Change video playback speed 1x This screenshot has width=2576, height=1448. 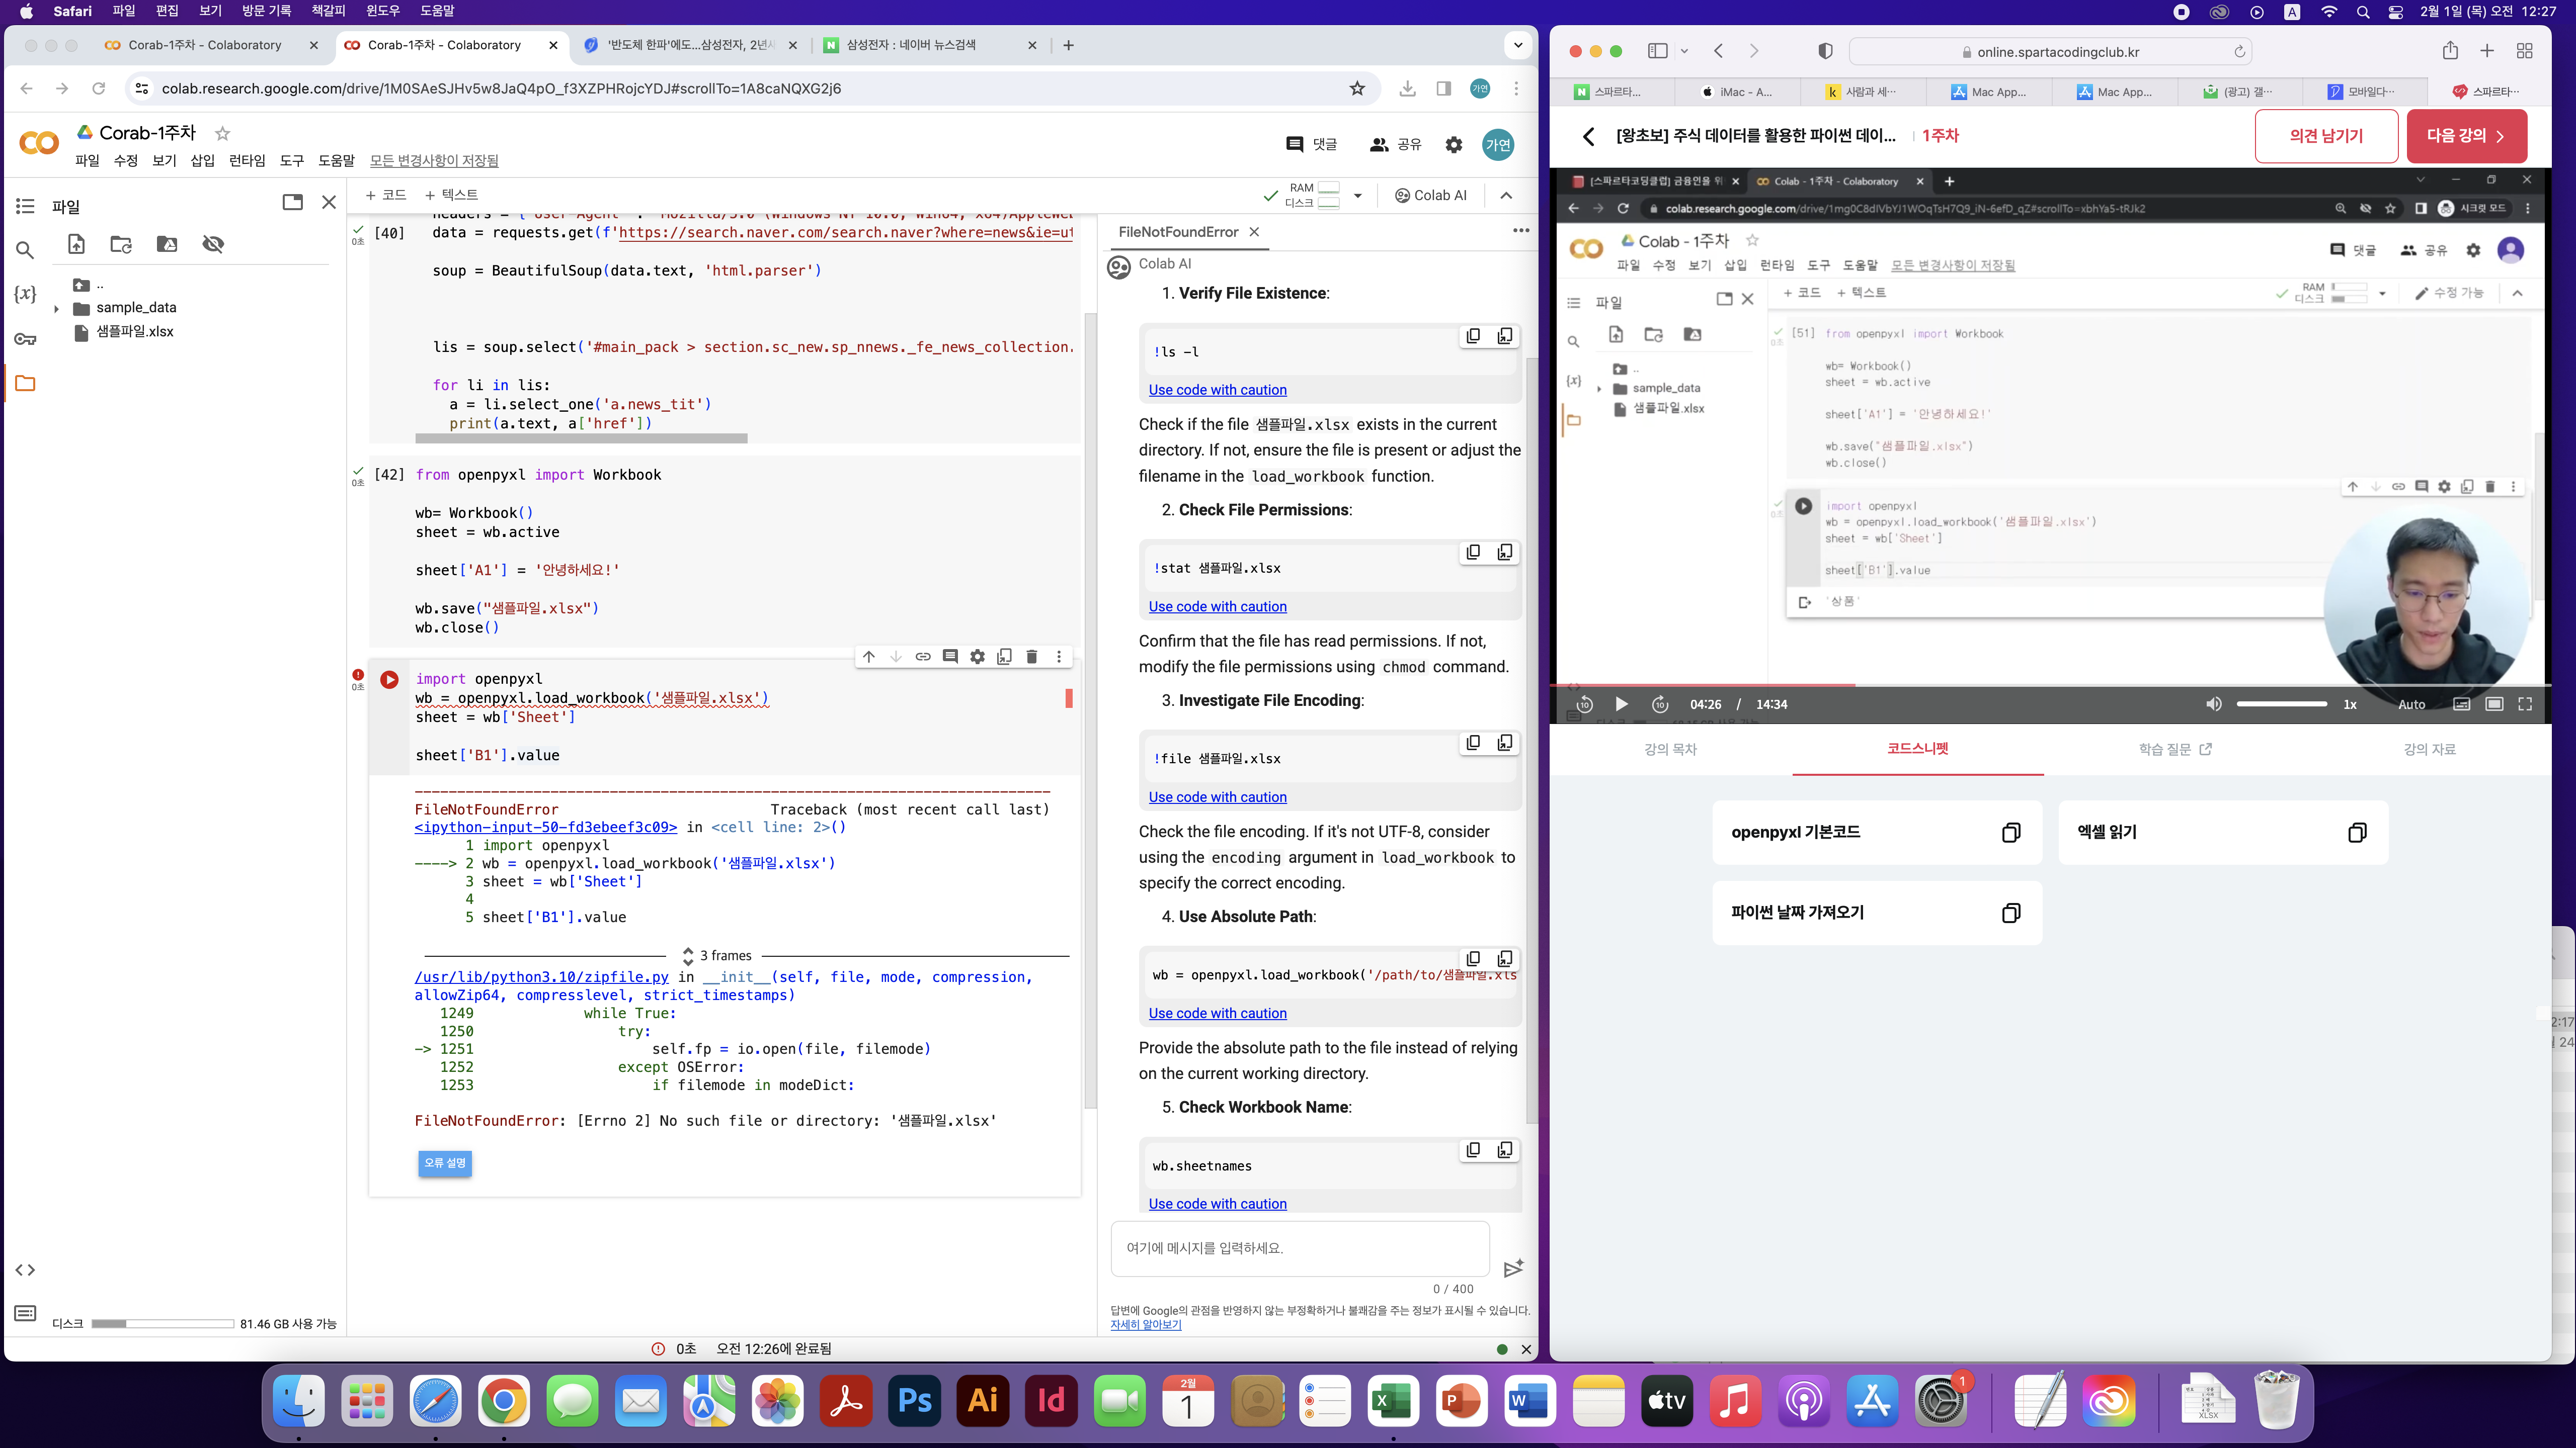click(x=2350, y=704)
